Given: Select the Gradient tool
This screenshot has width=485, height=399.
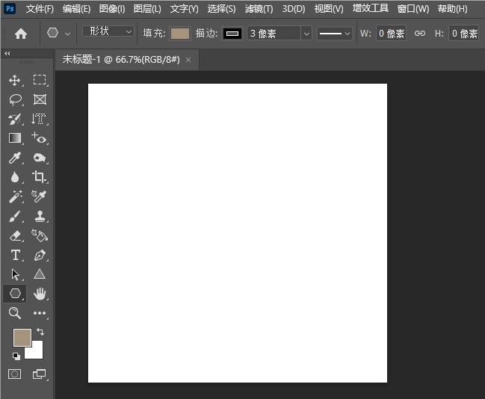Looking at the screenshot, I should tap(15, 138).
